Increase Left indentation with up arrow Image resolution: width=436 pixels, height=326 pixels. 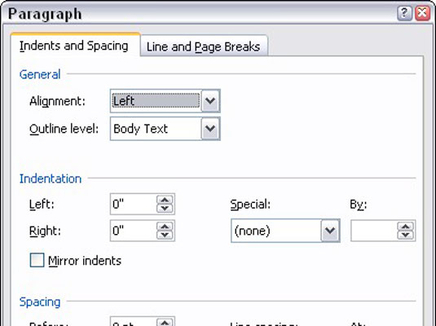pos(165,200)
